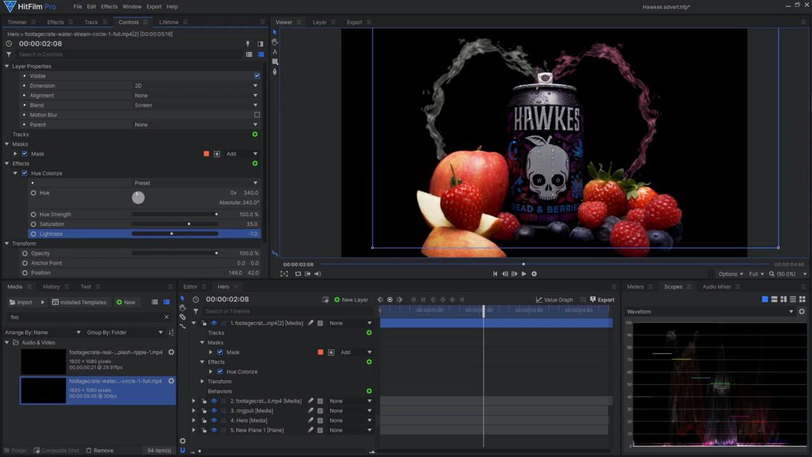Adjust the Lightness slider
Screen dimensions: 812x457
[x=175, y=234]
